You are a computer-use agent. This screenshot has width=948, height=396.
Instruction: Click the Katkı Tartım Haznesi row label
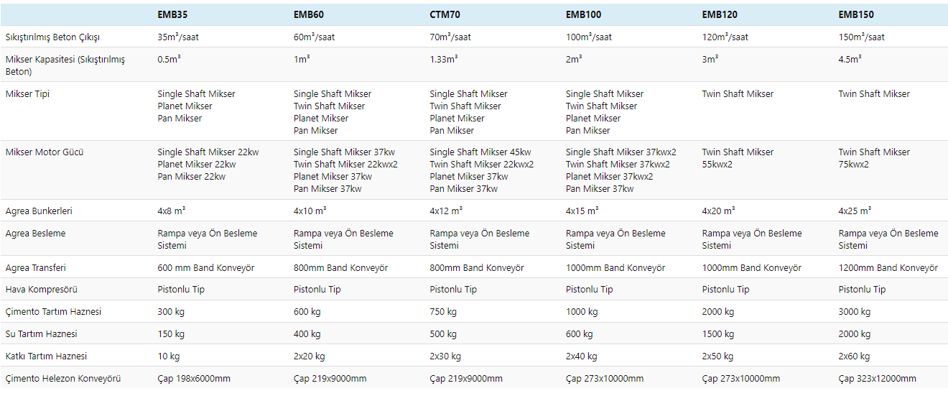coord(46,356)
